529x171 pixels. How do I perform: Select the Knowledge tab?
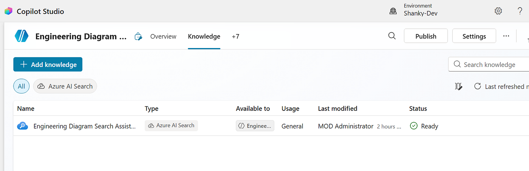[204, 36]
